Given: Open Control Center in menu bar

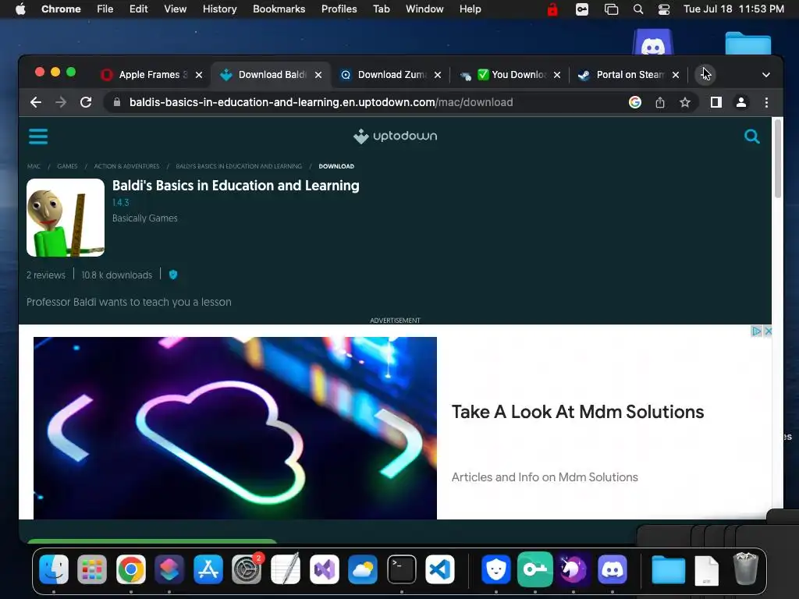Looking at the screenshot, I should click(x=664, y=9).
